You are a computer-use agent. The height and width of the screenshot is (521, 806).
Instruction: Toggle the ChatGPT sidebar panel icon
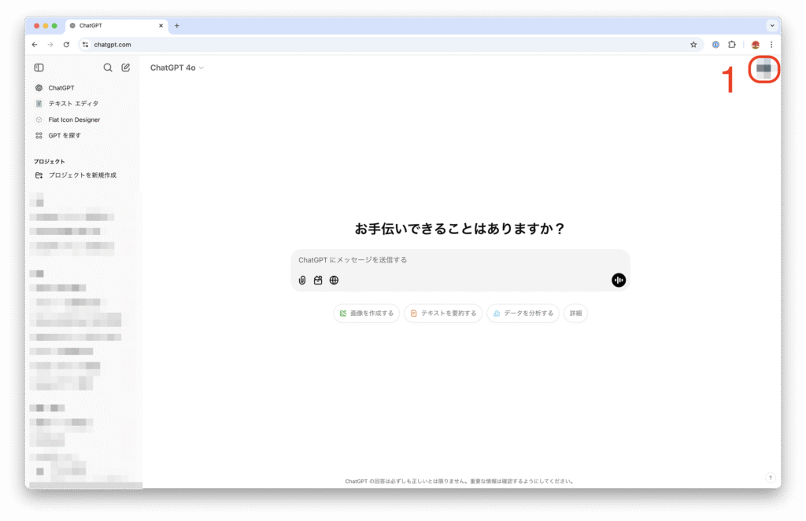39,68
